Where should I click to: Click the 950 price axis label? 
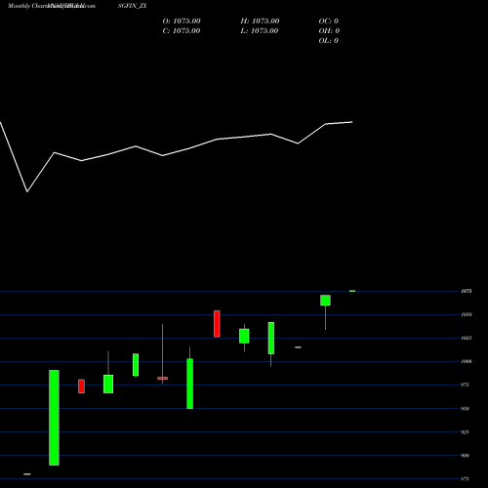click(x=466, y=409)
